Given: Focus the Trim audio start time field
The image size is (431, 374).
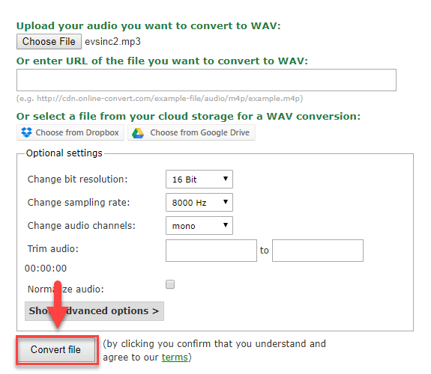Looking at the screenshot, I should pyautogui.click(x=211, y=251).
